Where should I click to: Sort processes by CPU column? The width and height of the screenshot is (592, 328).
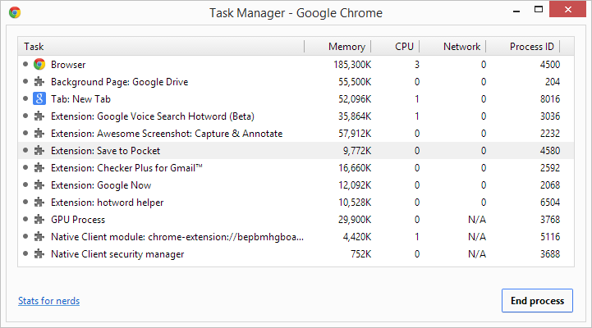[x=395, y=47]
